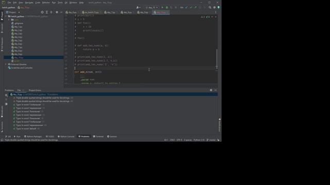
Task: Toggle read-only lock icon in status bar
Action: point(218,140)
